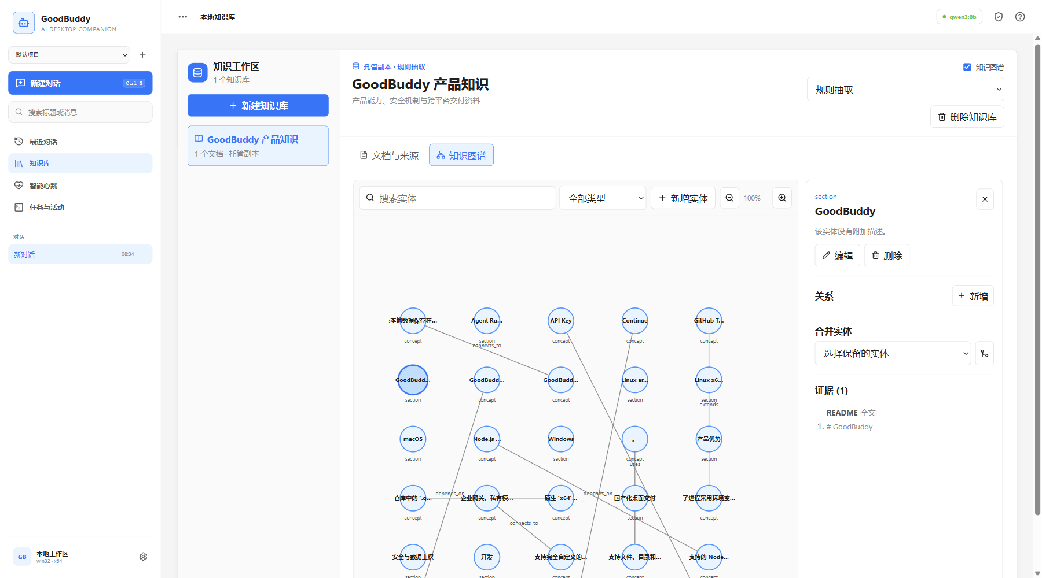Open the three-dots menu in header
Screen dimensions: 1042x578
pyautogui.click(x=183, y=17)
